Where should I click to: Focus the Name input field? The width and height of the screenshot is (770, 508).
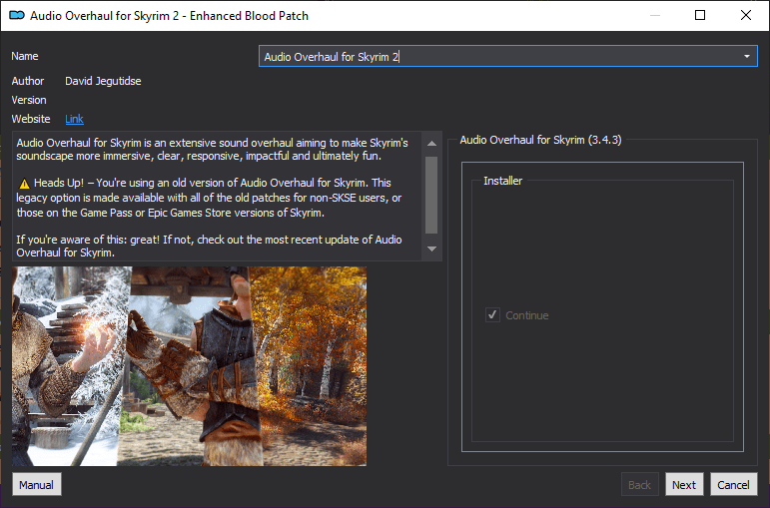pos(507,57)
